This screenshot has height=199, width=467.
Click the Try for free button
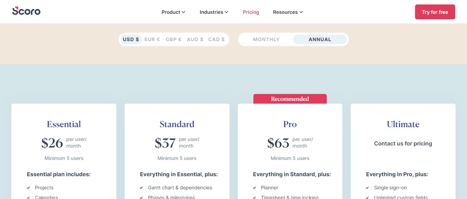pos(435,12)
